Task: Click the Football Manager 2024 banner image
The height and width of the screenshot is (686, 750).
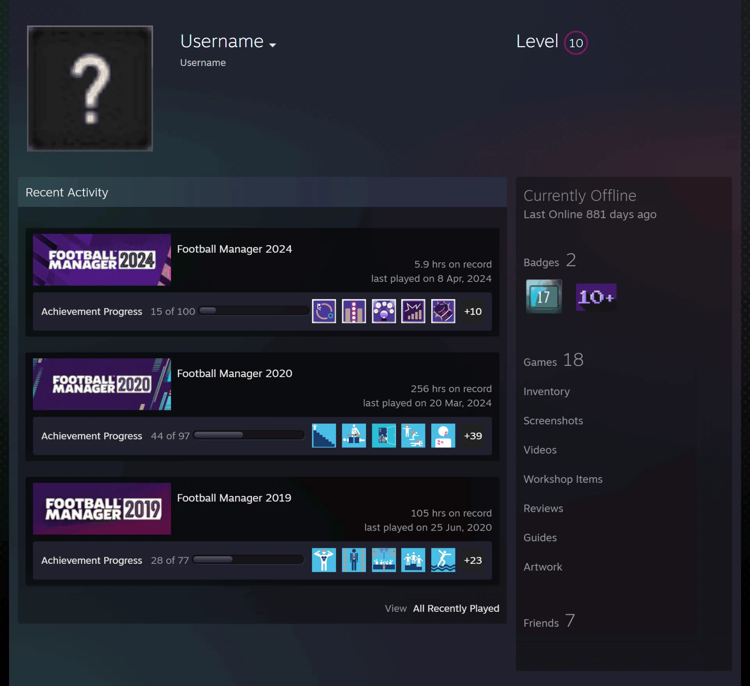Action: [102, 260]
